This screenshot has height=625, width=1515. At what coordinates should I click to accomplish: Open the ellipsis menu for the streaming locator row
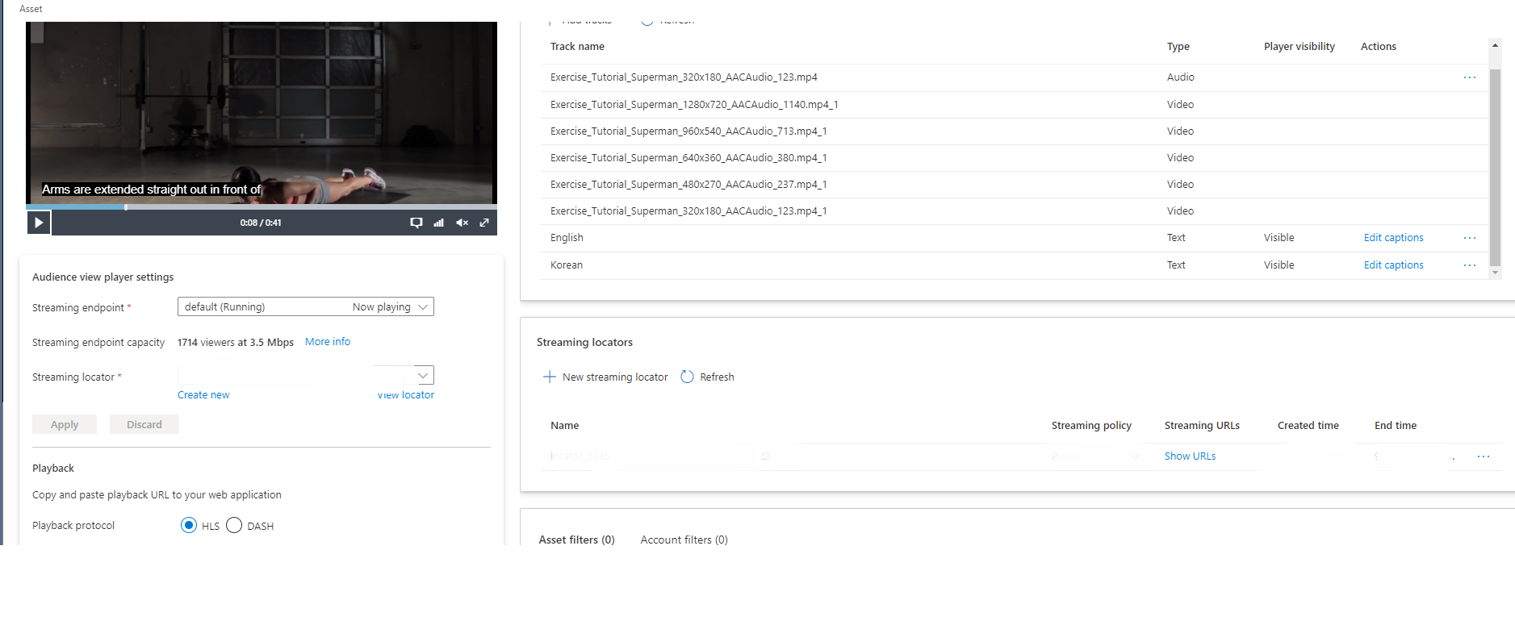[1483, 456]
